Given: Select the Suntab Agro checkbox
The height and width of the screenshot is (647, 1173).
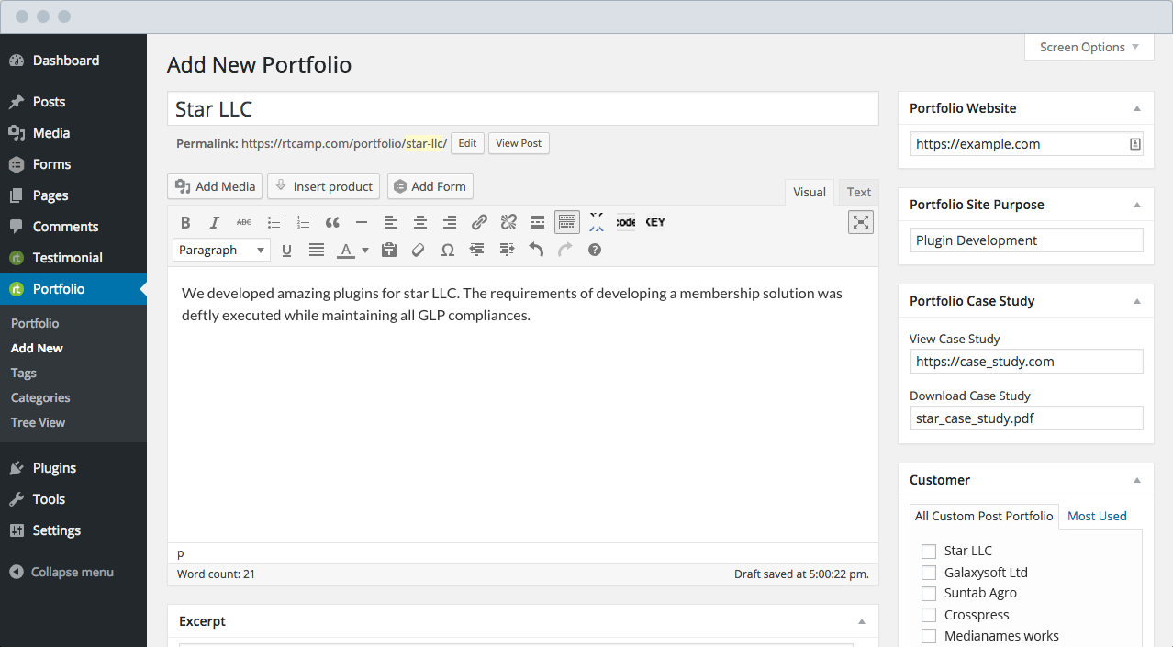Looking at the screenshot, I should [x=929, y=594].
